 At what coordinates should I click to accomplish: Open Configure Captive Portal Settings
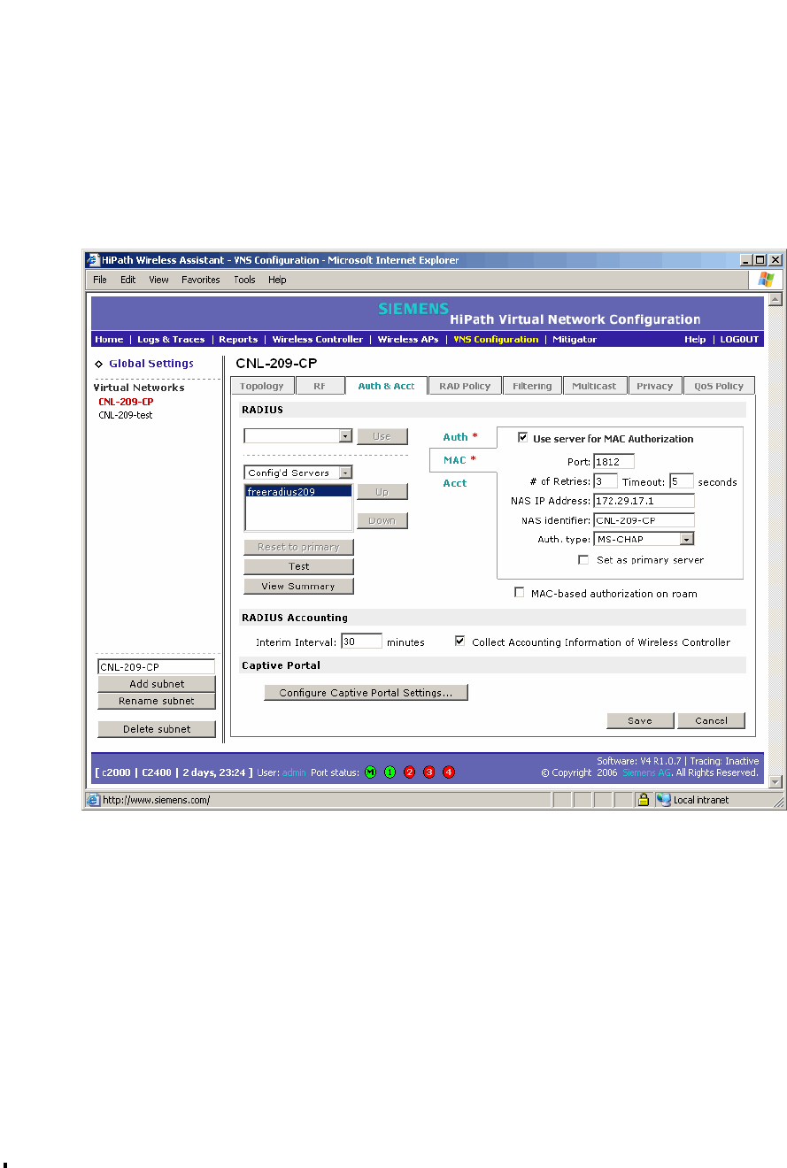pos(366,693)
